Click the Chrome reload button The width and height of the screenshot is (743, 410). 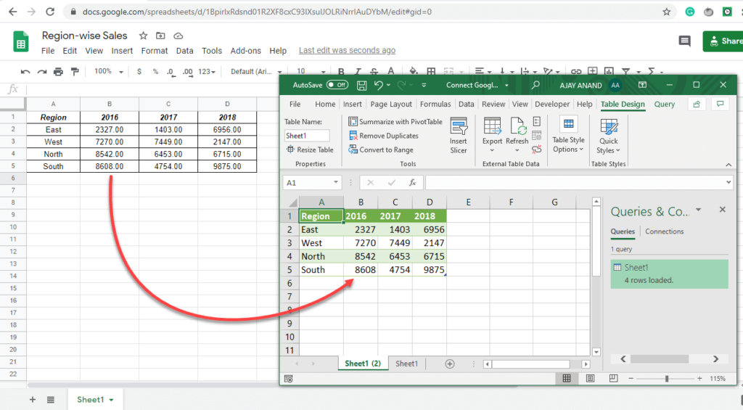(x=50, y=12)
